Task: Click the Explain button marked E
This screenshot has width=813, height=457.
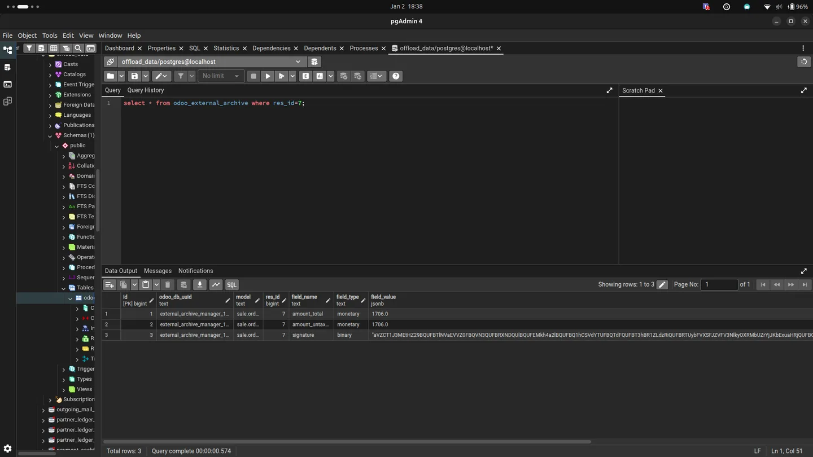Action: (x=305, y=76)
